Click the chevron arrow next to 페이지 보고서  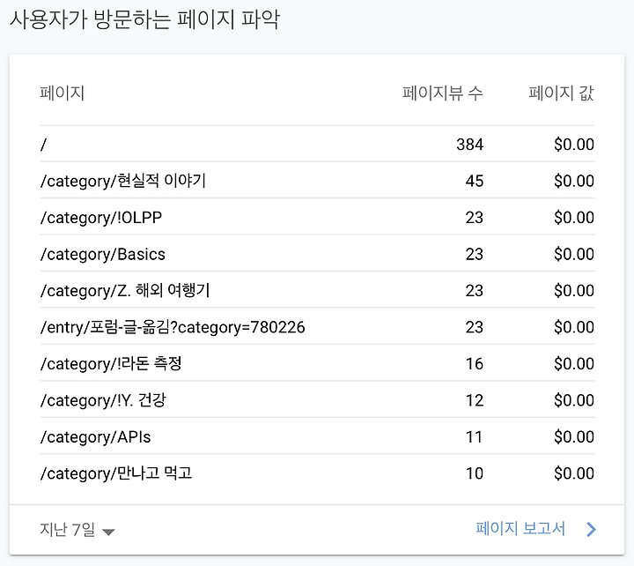pos(591,529)
